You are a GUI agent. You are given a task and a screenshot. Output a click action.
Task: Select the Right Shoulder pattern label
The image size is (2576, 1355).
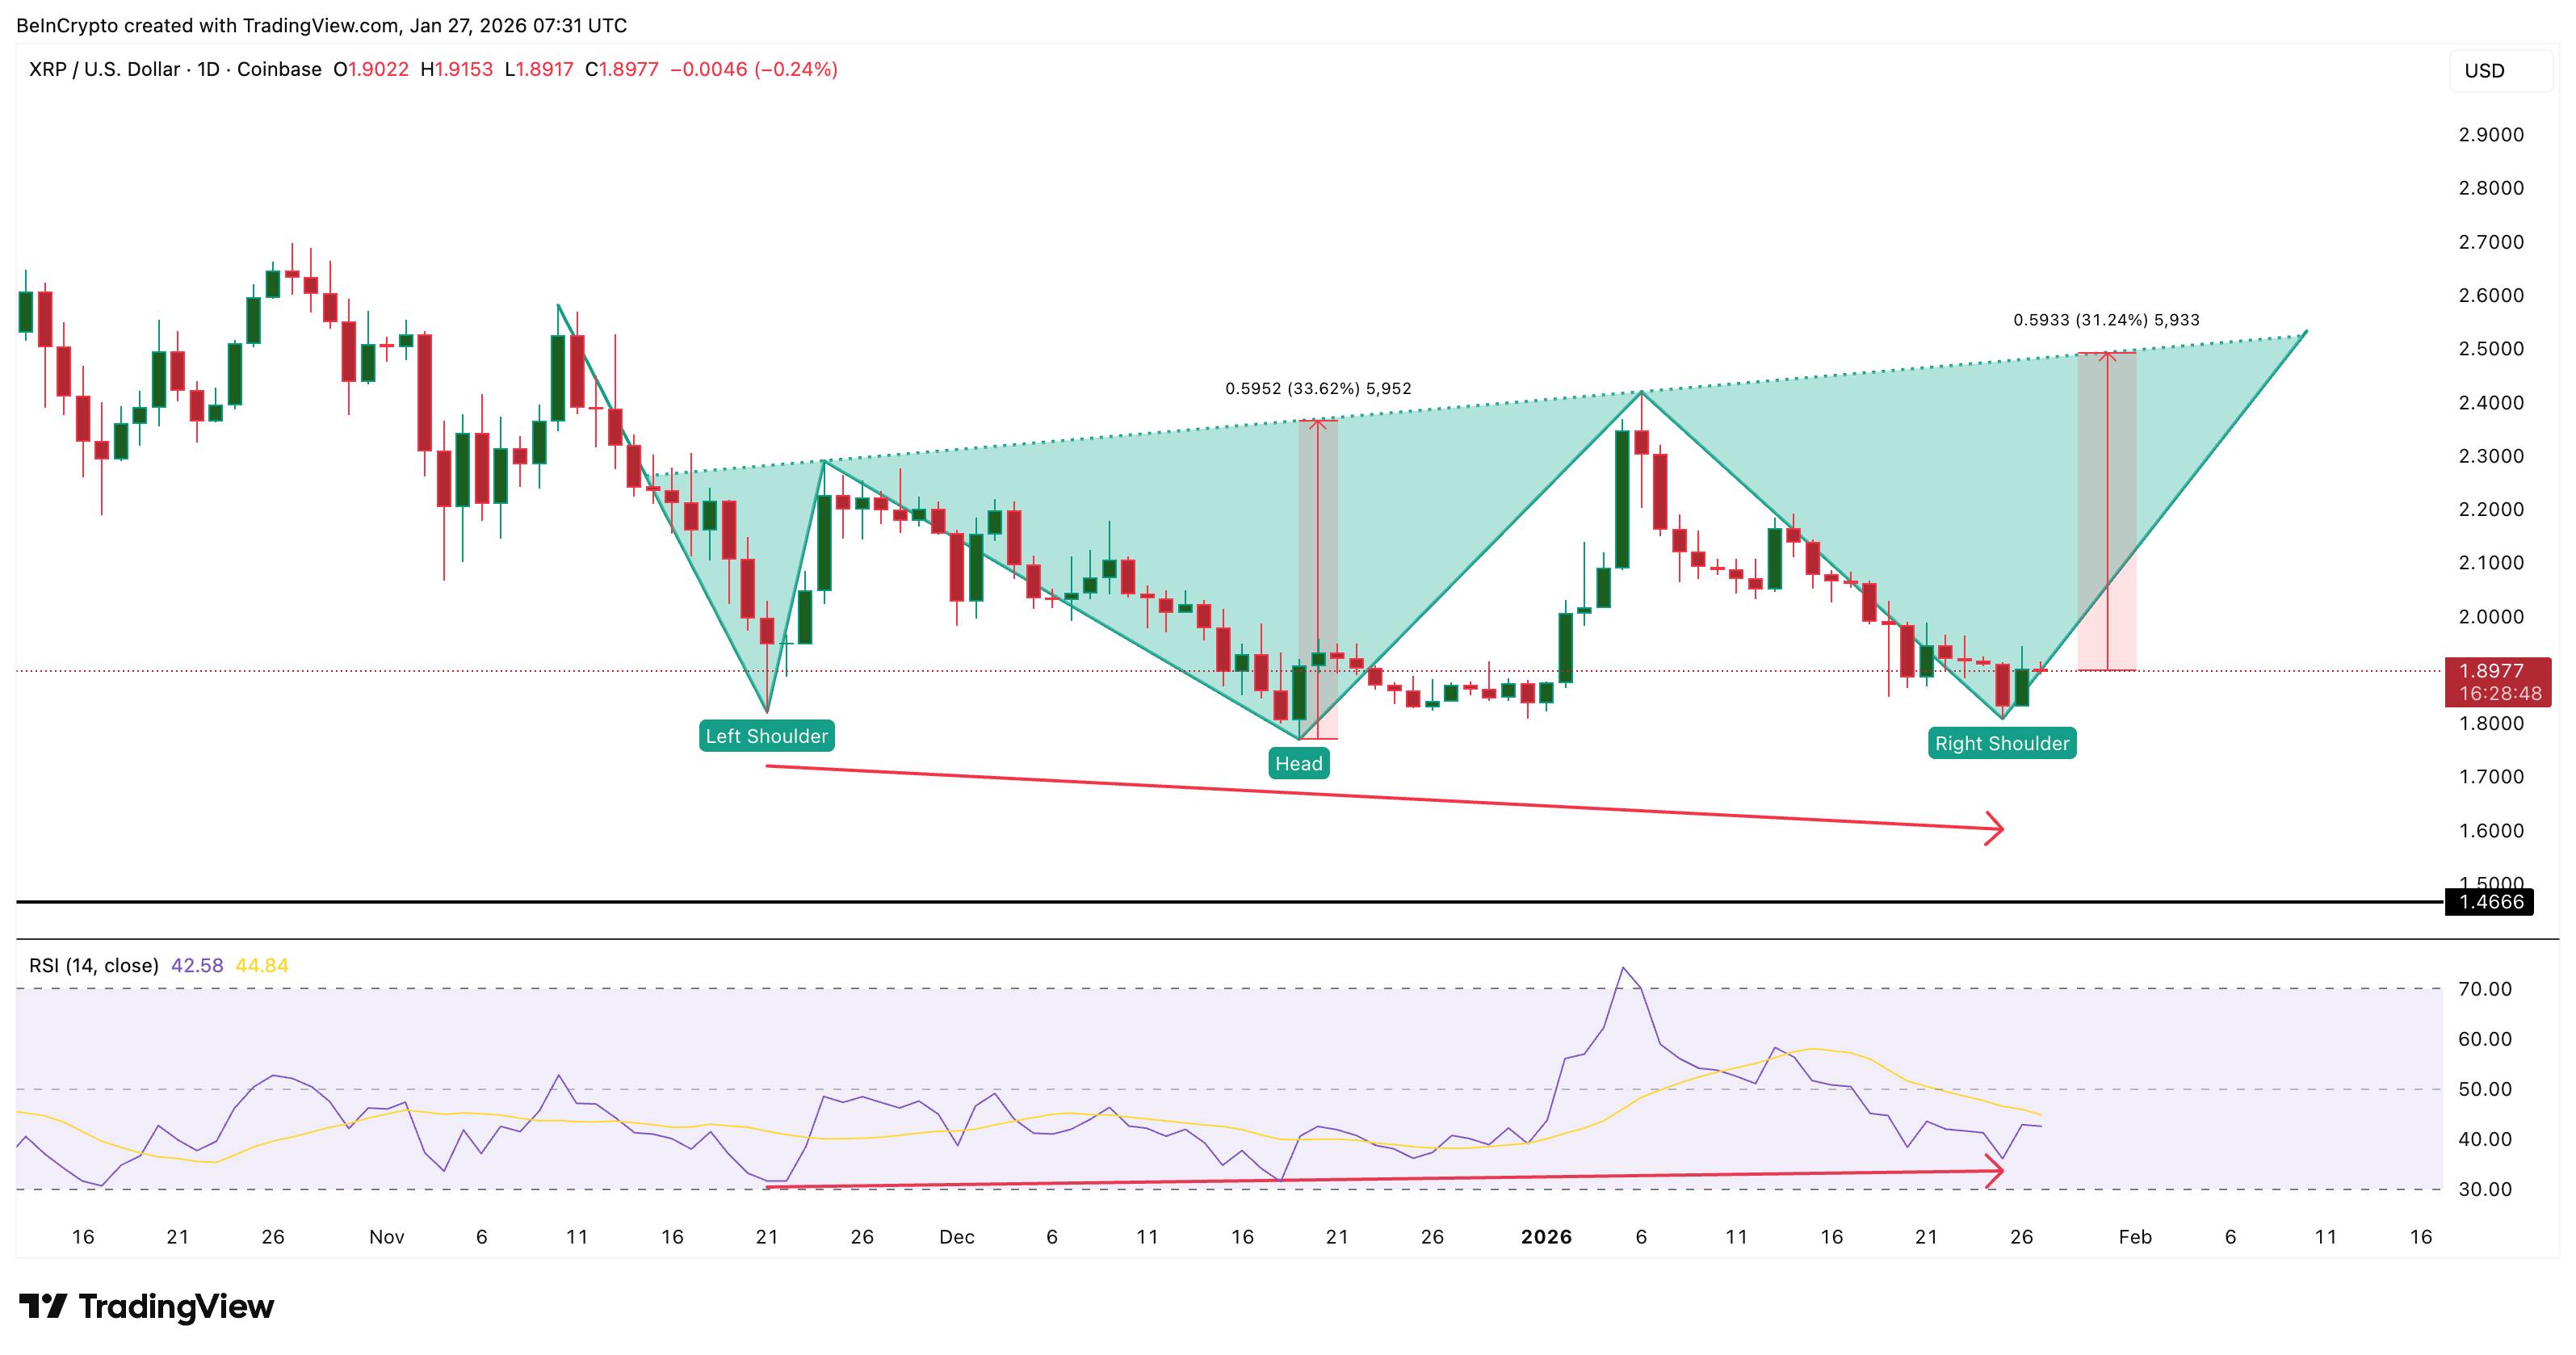coord(2001,743)
